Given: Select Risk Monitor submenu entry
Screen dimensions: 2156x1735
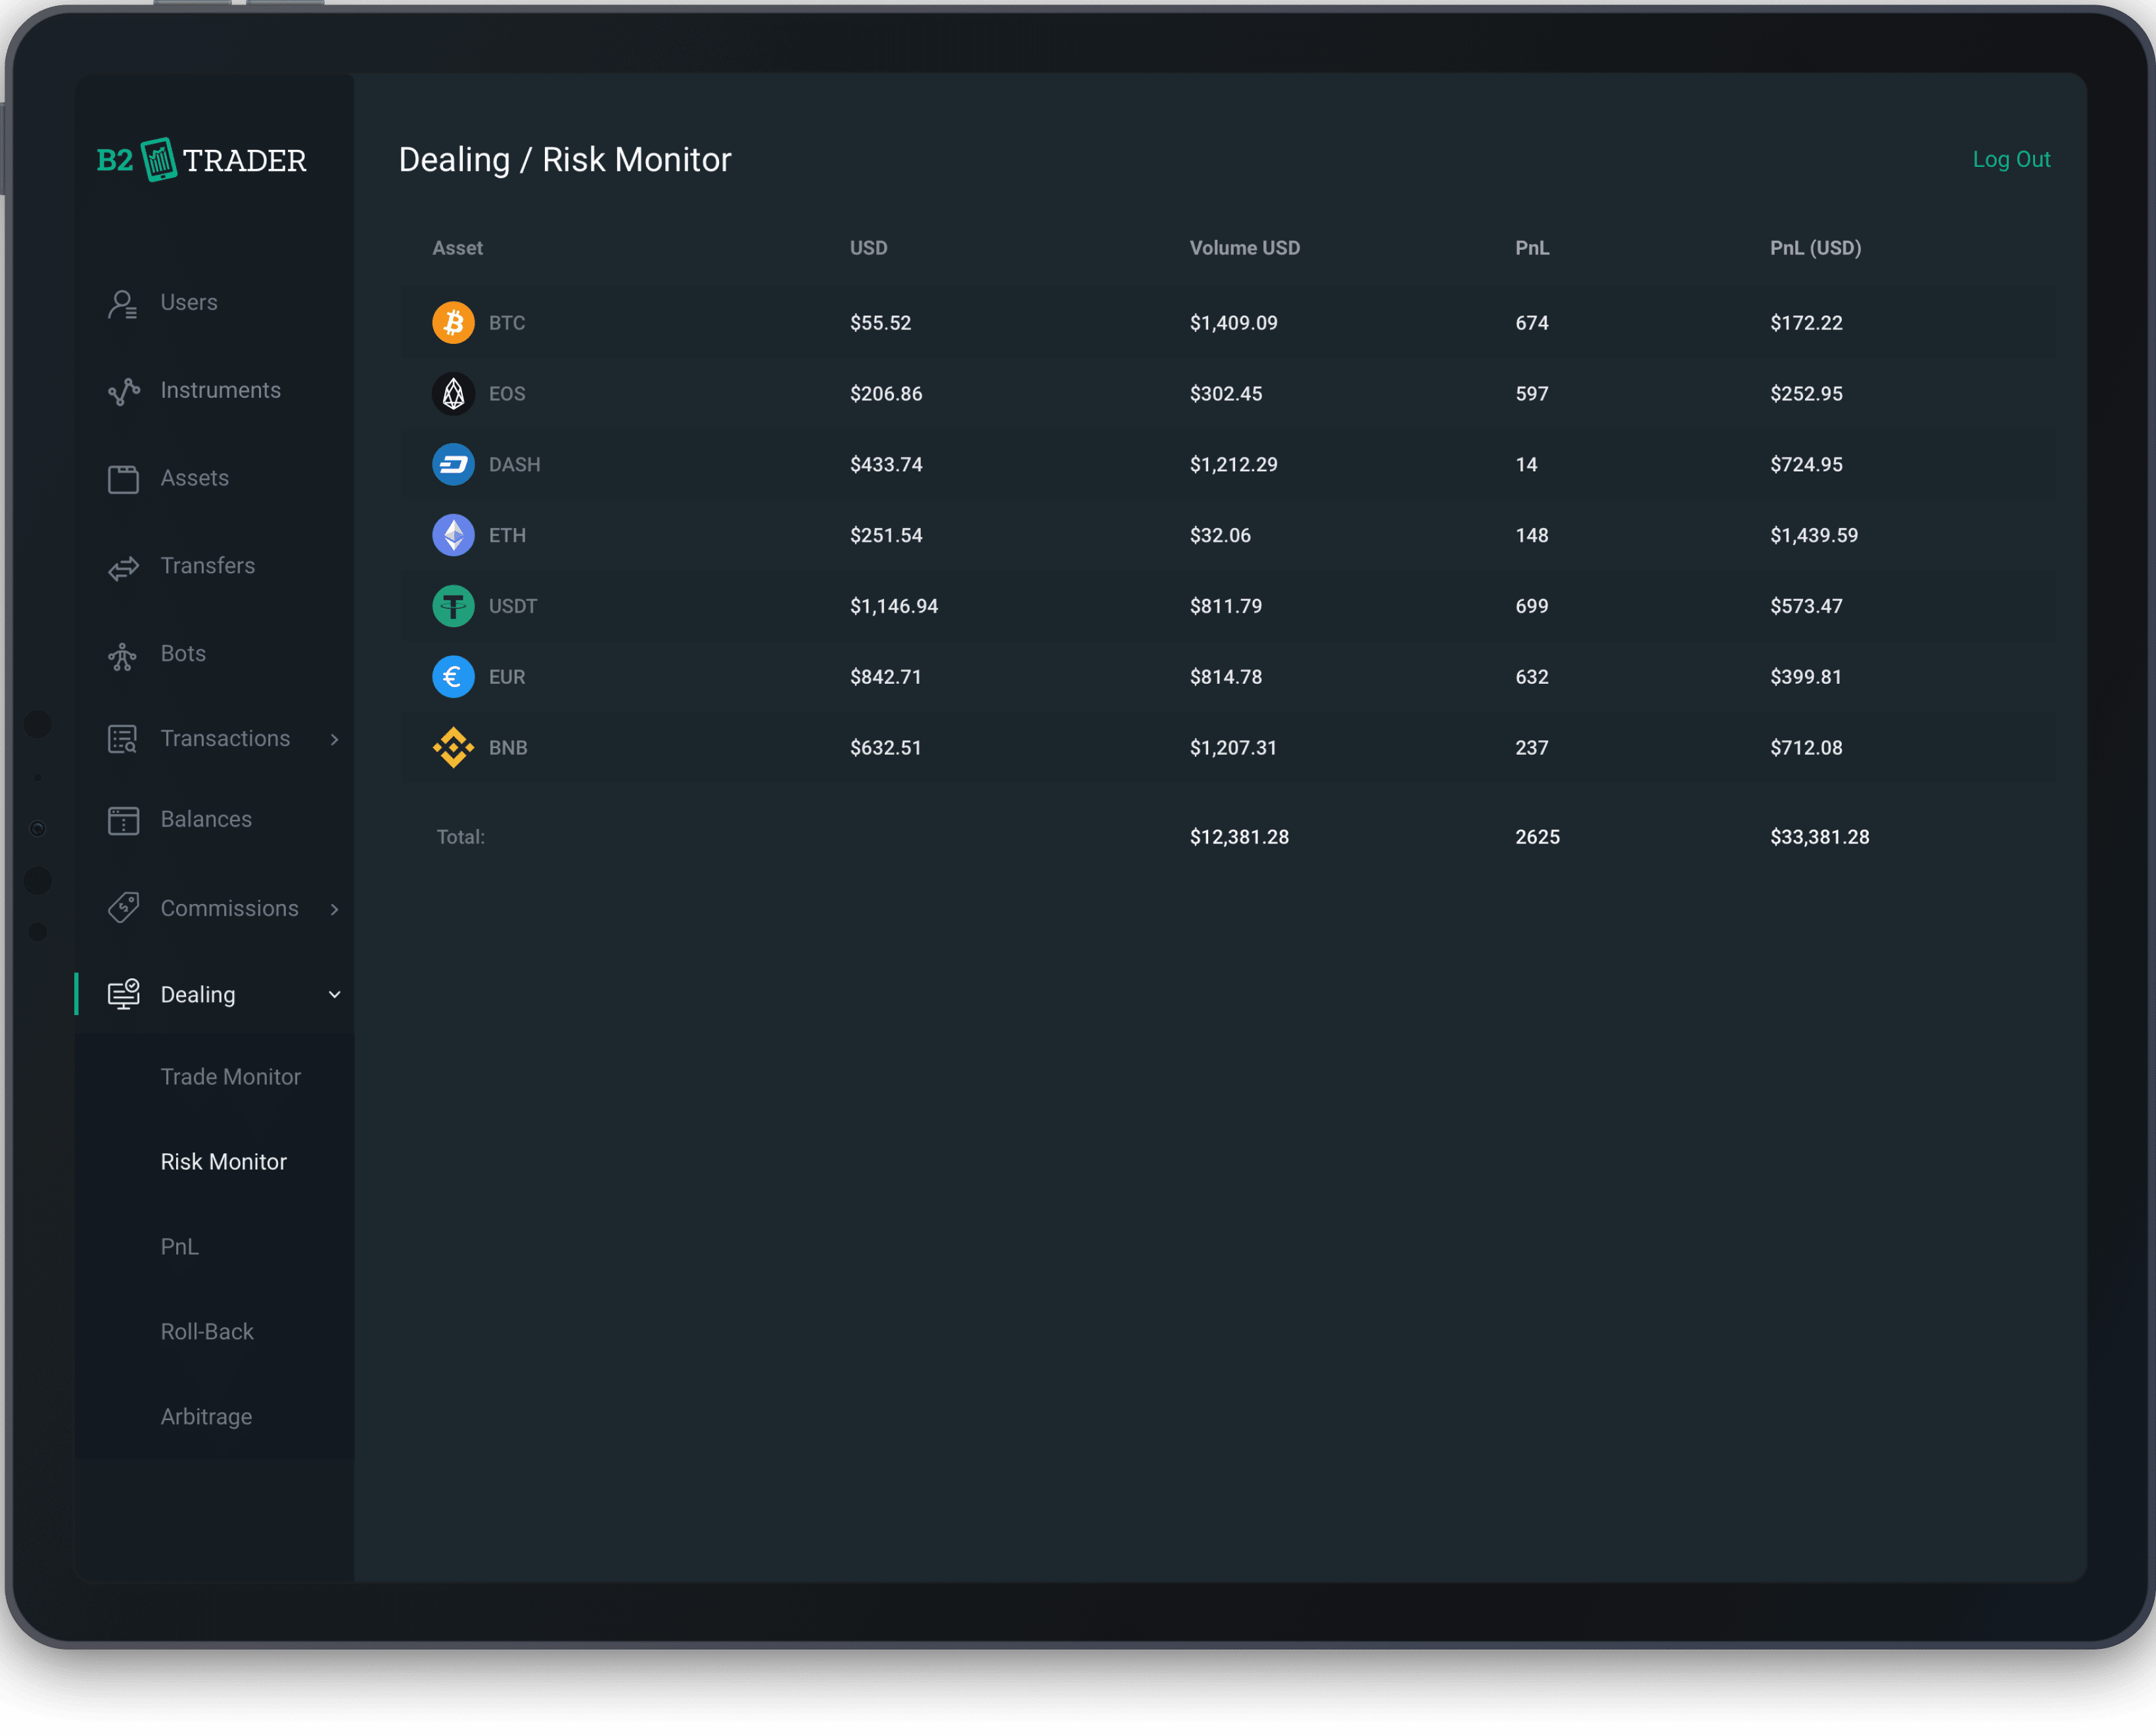Looking at the screenshot, I should [x=223, y=1162].
